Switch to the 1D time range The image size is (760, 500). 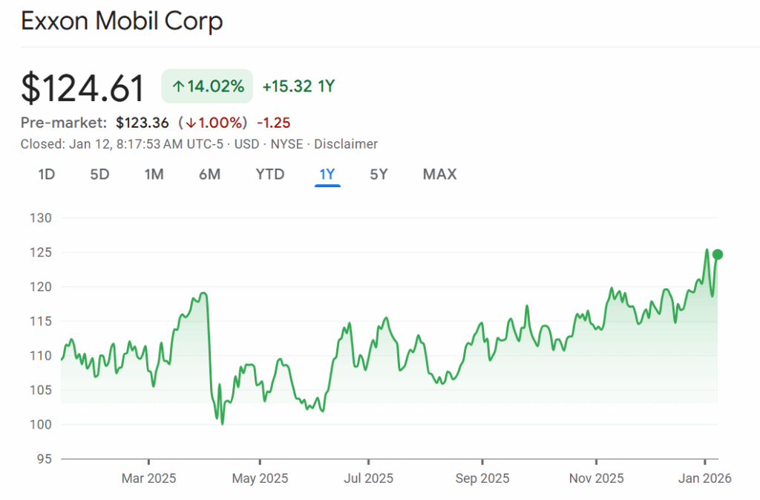point(47,175)
